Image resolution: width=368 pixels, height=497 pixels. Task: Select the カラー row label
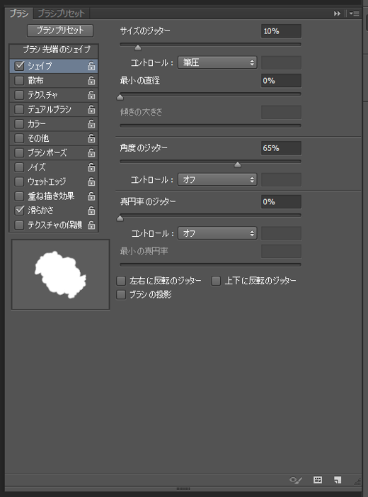(x=37, y=123)
